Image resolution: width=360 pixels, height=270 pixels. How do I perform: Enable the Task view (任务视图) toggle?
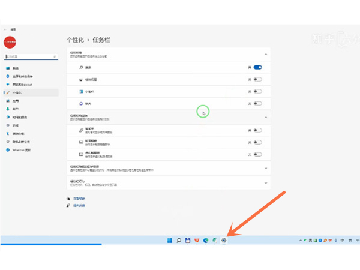[x=258, y=80]
